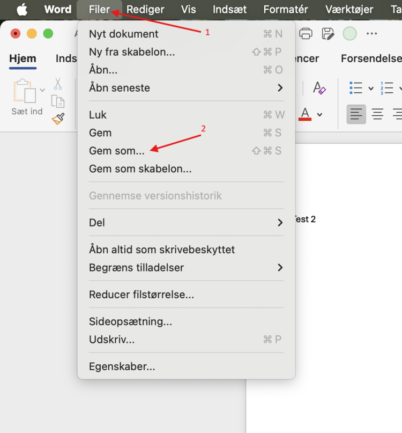Switch to the Hjem ribbon tab

[x=23, y=58]
